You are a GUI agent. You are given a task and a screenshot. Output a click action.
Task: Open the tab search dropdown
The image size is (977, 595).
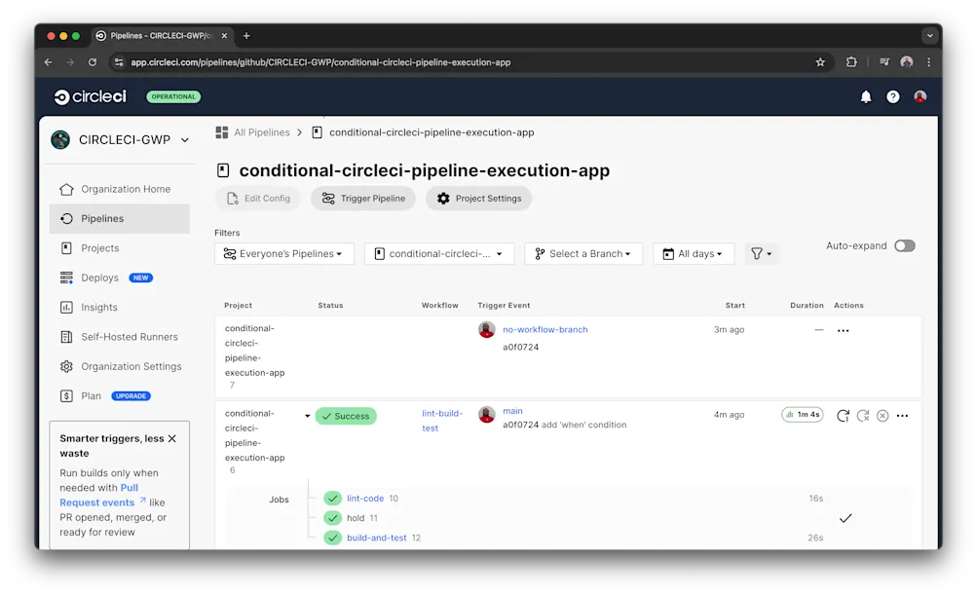929,36
